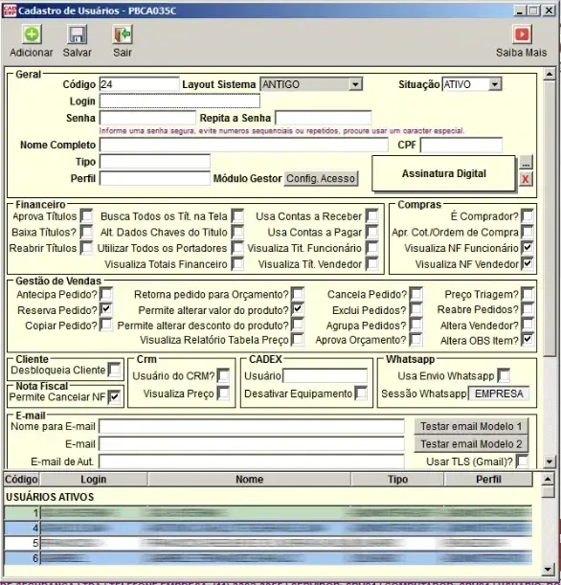The width and height of the screenshot is (561, 585).
Task: Click the form scrollbar down arrow
Action: coord(550,461)
